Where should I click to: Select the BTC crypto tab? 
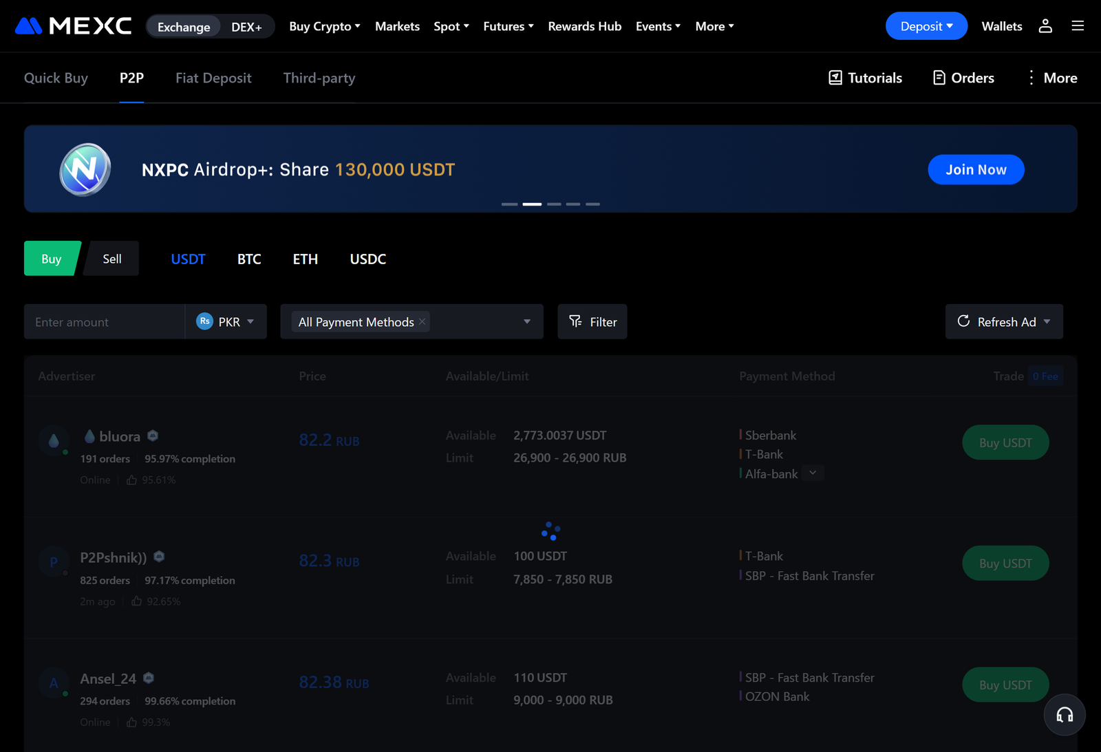point(249,259)
